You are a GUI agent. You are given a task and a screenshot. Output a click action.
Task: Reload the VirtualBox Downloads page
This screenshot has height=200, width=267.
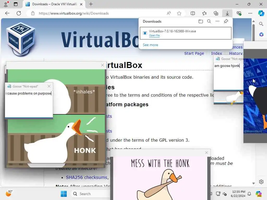pos(19,13)
